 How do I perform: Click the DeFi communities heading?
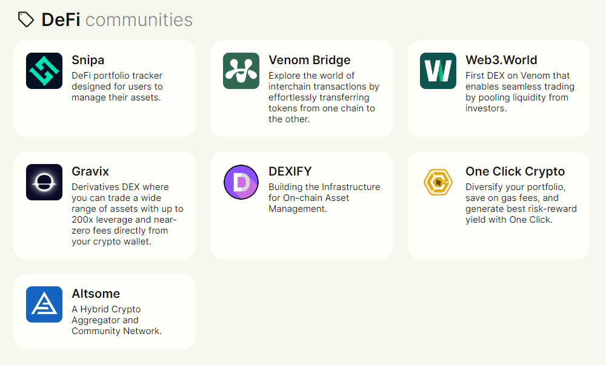point(116,20)
